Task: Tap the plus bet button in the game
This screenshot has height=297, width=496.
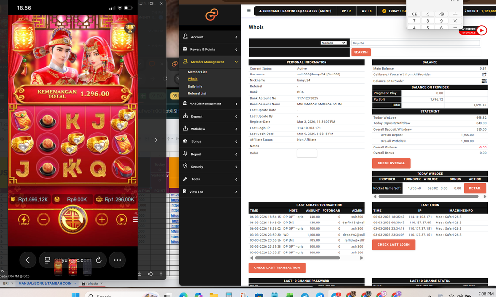Action: [102, 219]
